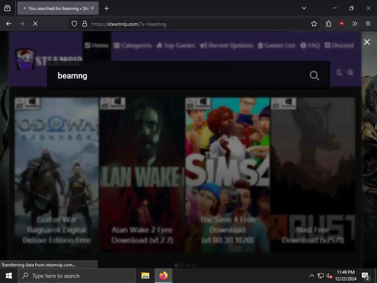The image size is (377, 283).
Task: Open muted volume tray icon
Action: (x=329, y=276)
